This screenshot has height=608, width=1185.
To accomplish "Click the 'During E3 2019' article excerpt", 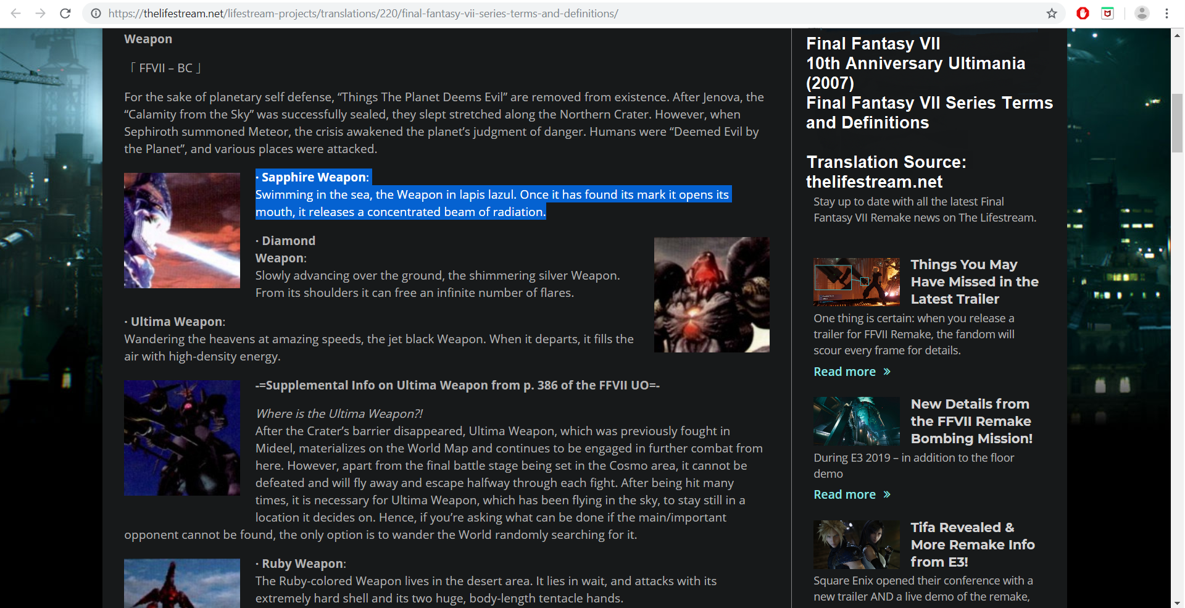I will point(914,465).
